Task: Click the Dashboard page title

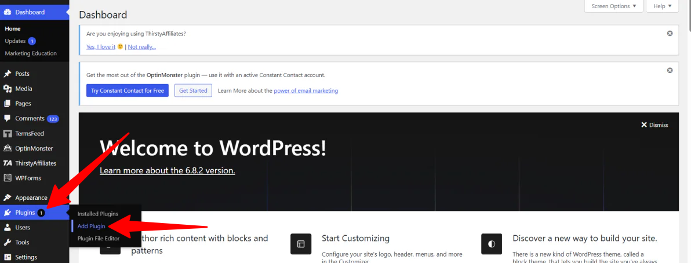Action: click(x=103, y=14)
